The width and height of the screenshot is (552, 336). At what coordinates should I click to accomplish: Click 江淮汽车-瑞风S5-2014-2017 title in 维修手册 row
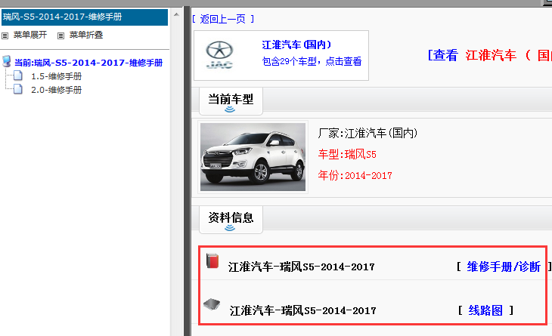pos(302,267)
